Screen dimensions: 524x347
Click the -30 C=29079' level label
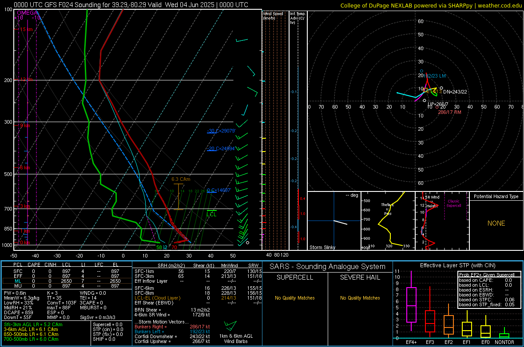pos(221,131)
